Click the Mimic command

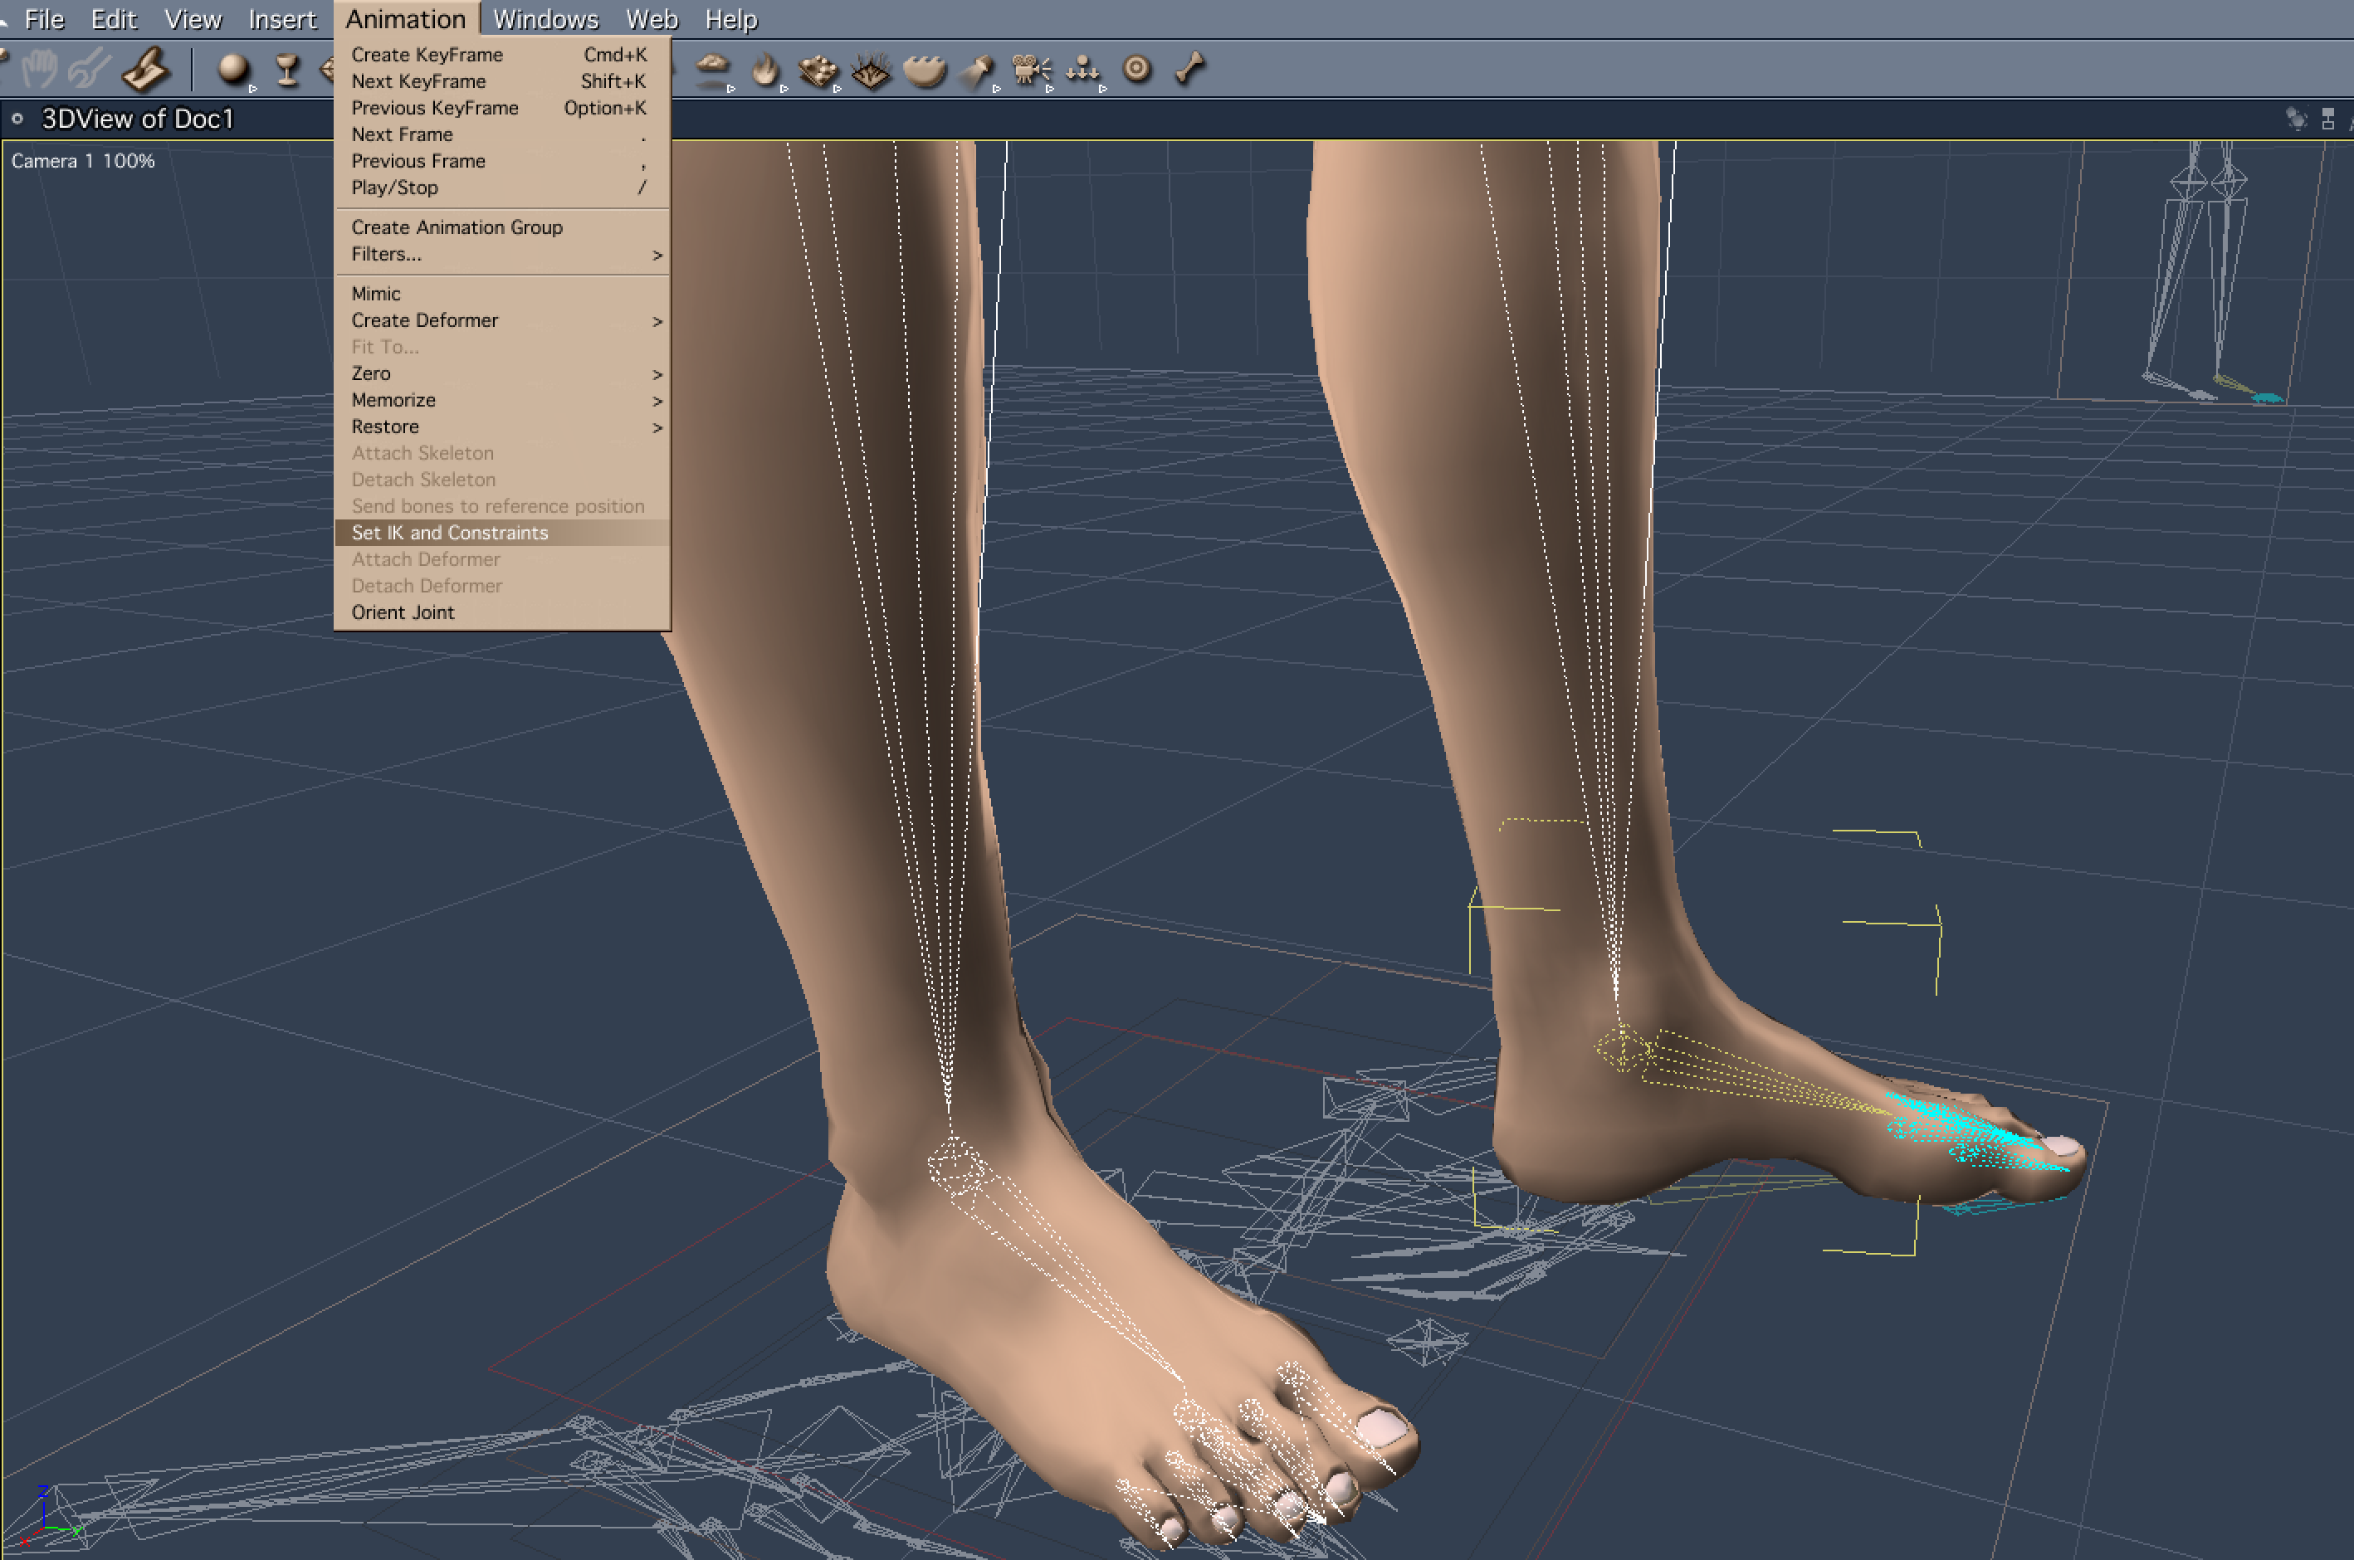(x=376, y=294)
